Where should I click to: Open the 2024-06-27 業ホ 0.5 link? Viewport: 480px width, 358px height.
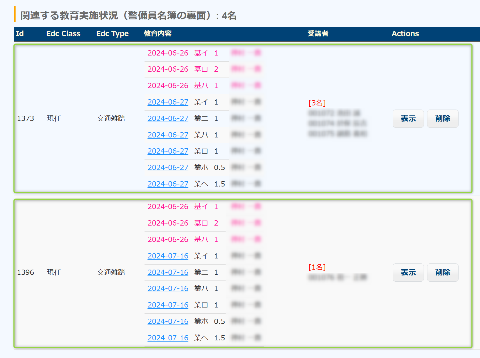[x=168, y=168]
